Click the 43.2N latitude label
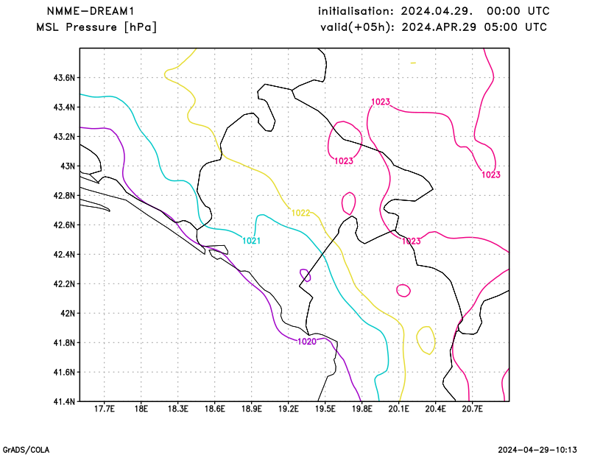Image resolution: width=589 pixels, height=455 pixels. coord(64,137)
